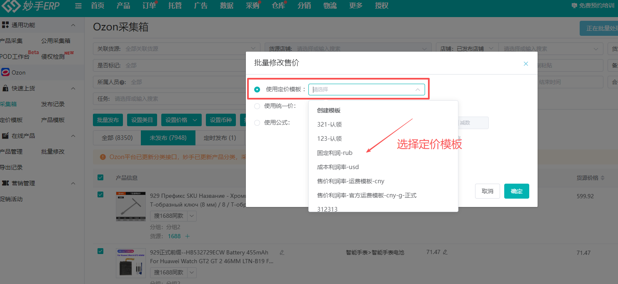
Task: Select the 使用公式 radio option
Action: [257, 122]
